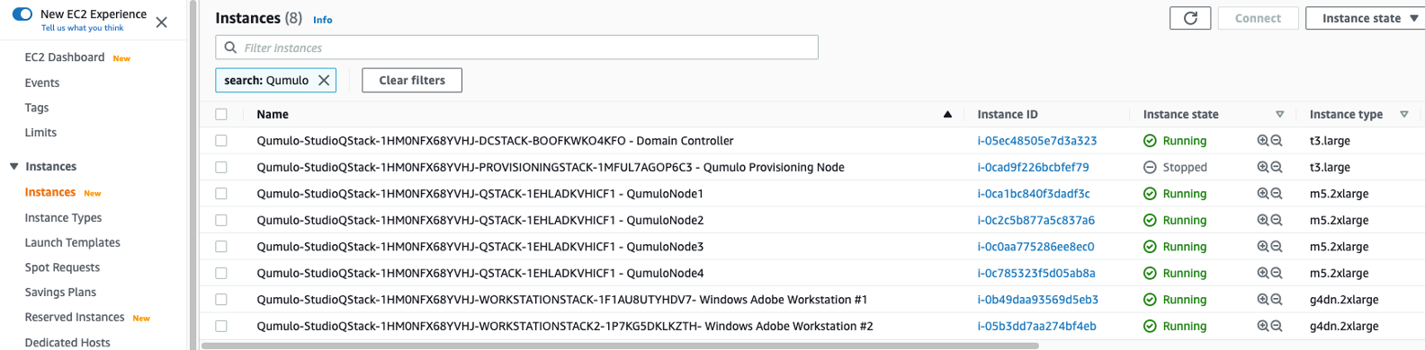Zoom out on QumuloNode1 instance state
1425x350 pixels.
click(x=1277, y=194)
